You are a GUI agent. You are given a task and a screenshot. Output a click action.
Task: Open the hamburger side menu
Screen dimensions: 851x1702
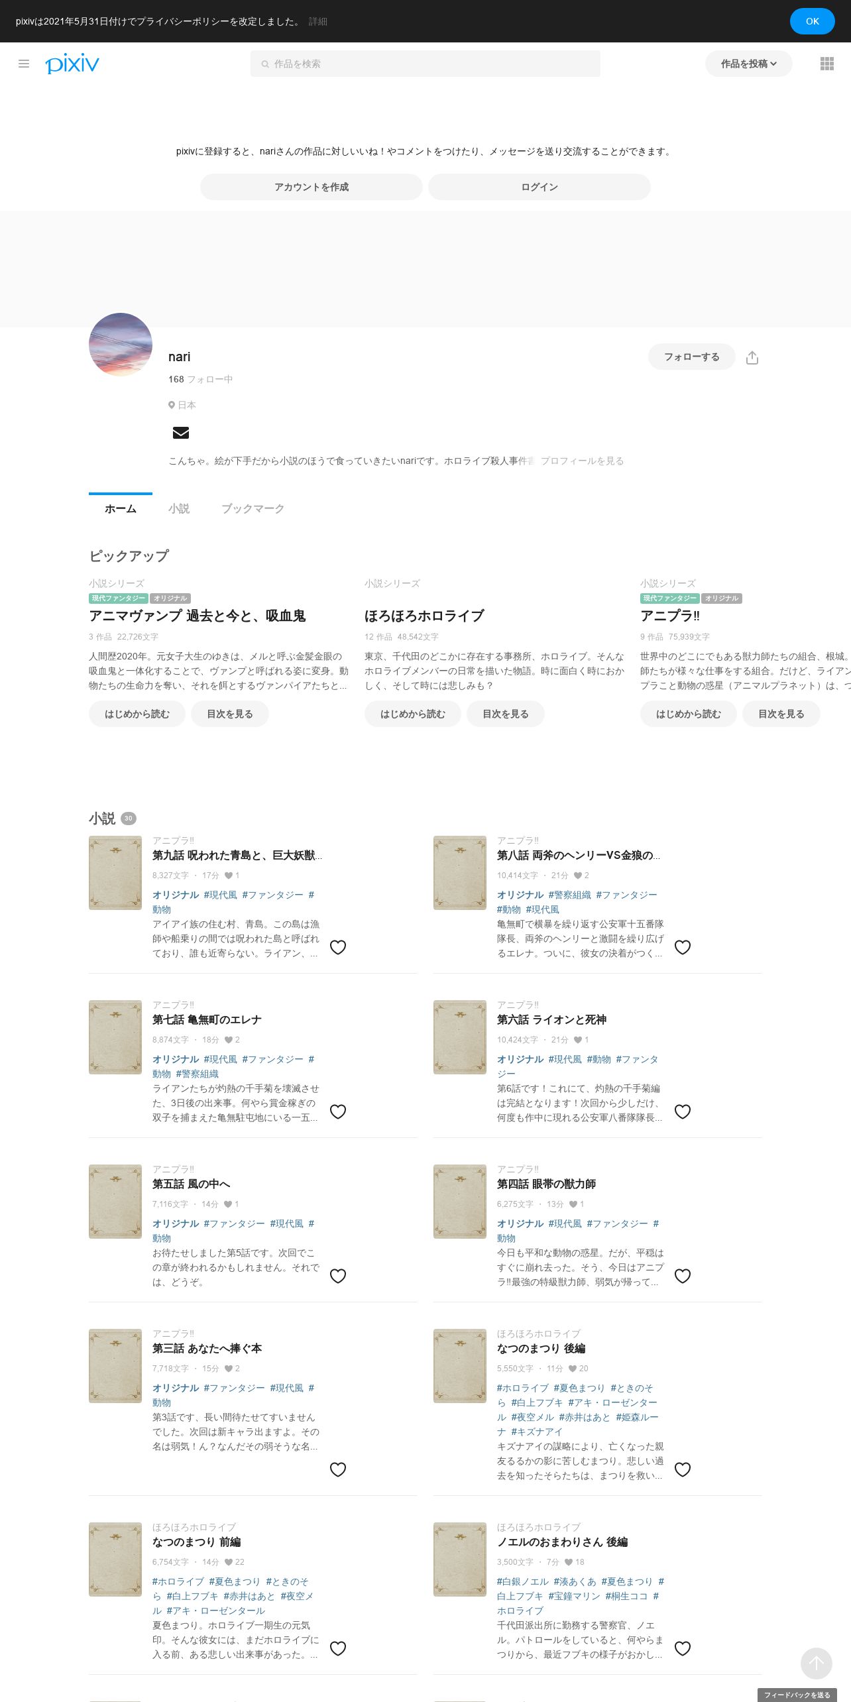point(24,64)
